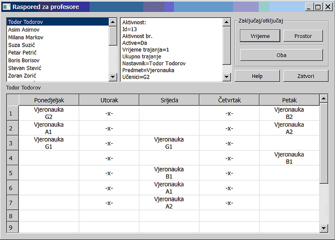This screenshot has height=240, width=335.
Task: Click activity details scroll down arrow
Action: point(227,77)
